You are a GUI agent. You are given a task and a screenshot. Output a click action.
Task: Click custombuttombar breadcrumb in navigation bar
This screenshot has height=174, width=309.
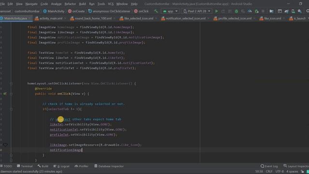[x=27, y=11]
